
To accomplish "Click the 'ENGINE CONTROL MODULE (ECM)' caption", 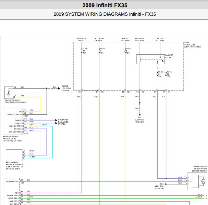I will pos(13,139).
